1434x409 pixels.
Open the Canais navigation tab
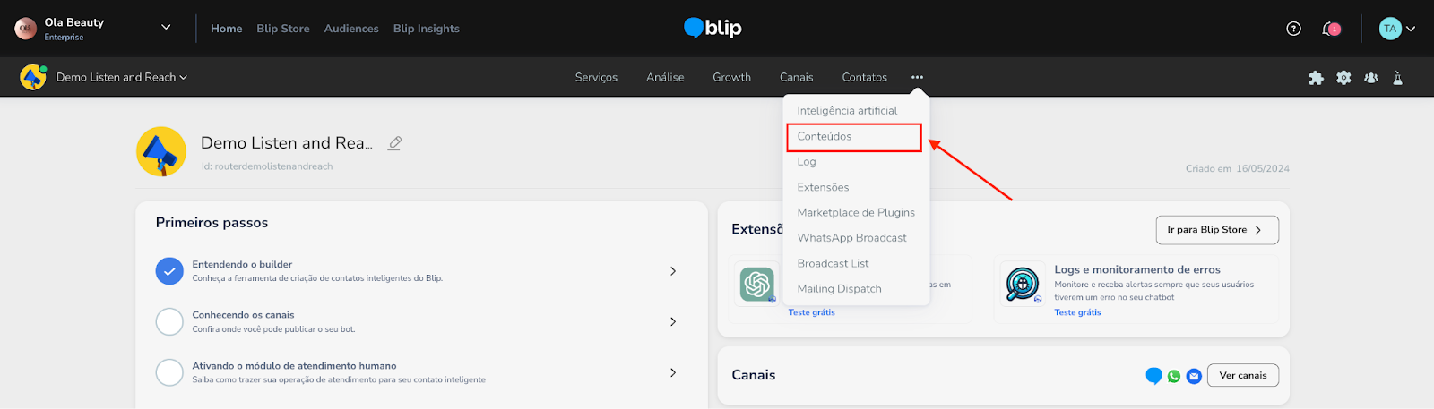(796, 78)
